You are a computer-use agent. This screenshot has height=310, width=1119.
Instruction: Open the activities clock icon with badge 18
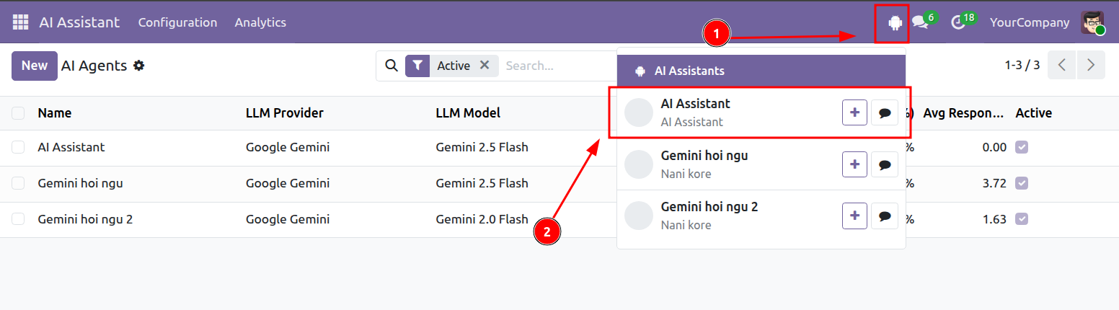tap(958, 22)
